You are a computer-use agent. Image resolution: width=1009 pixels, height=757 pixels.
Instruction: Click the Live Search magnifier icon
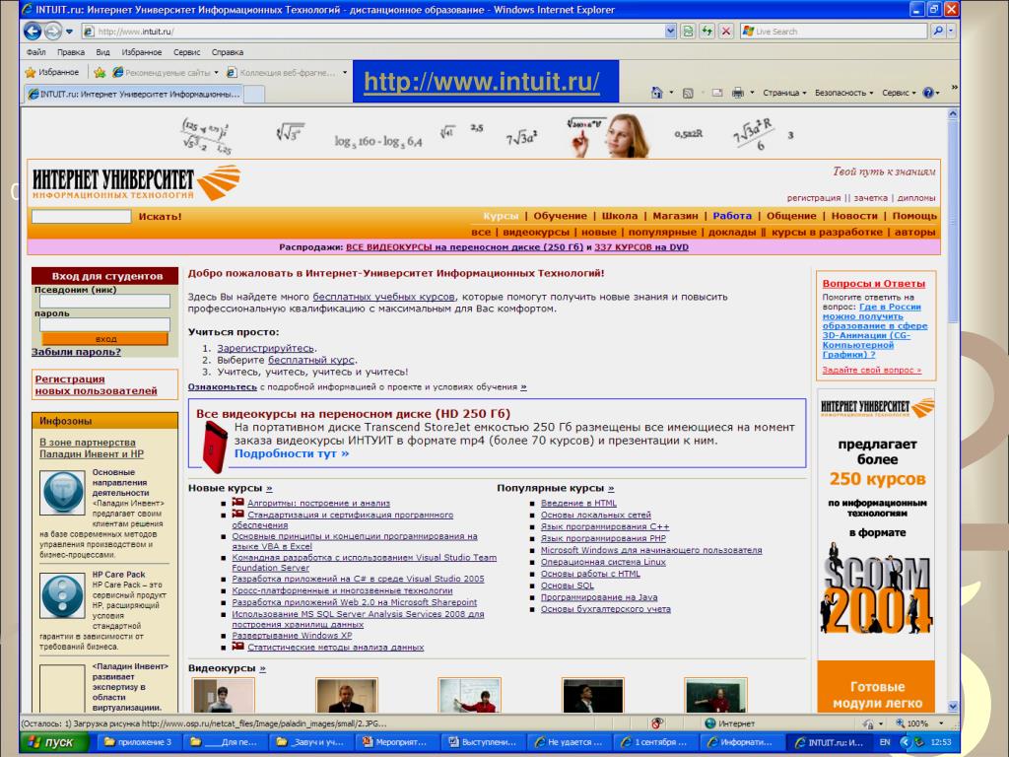[x=937, y=31]
